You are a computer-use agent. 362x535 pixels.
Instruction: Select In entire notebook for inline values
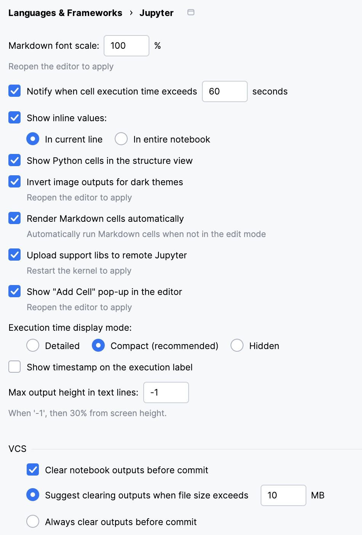click(121, 139)
